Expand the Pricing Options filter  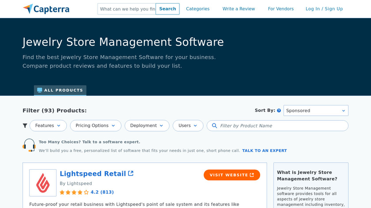[x=95, y=126]
